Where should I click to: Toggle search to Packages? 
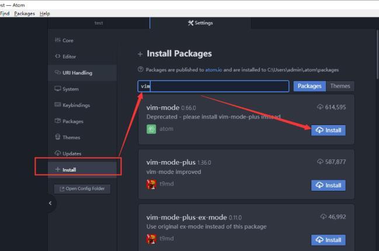(x=310, y=86)
